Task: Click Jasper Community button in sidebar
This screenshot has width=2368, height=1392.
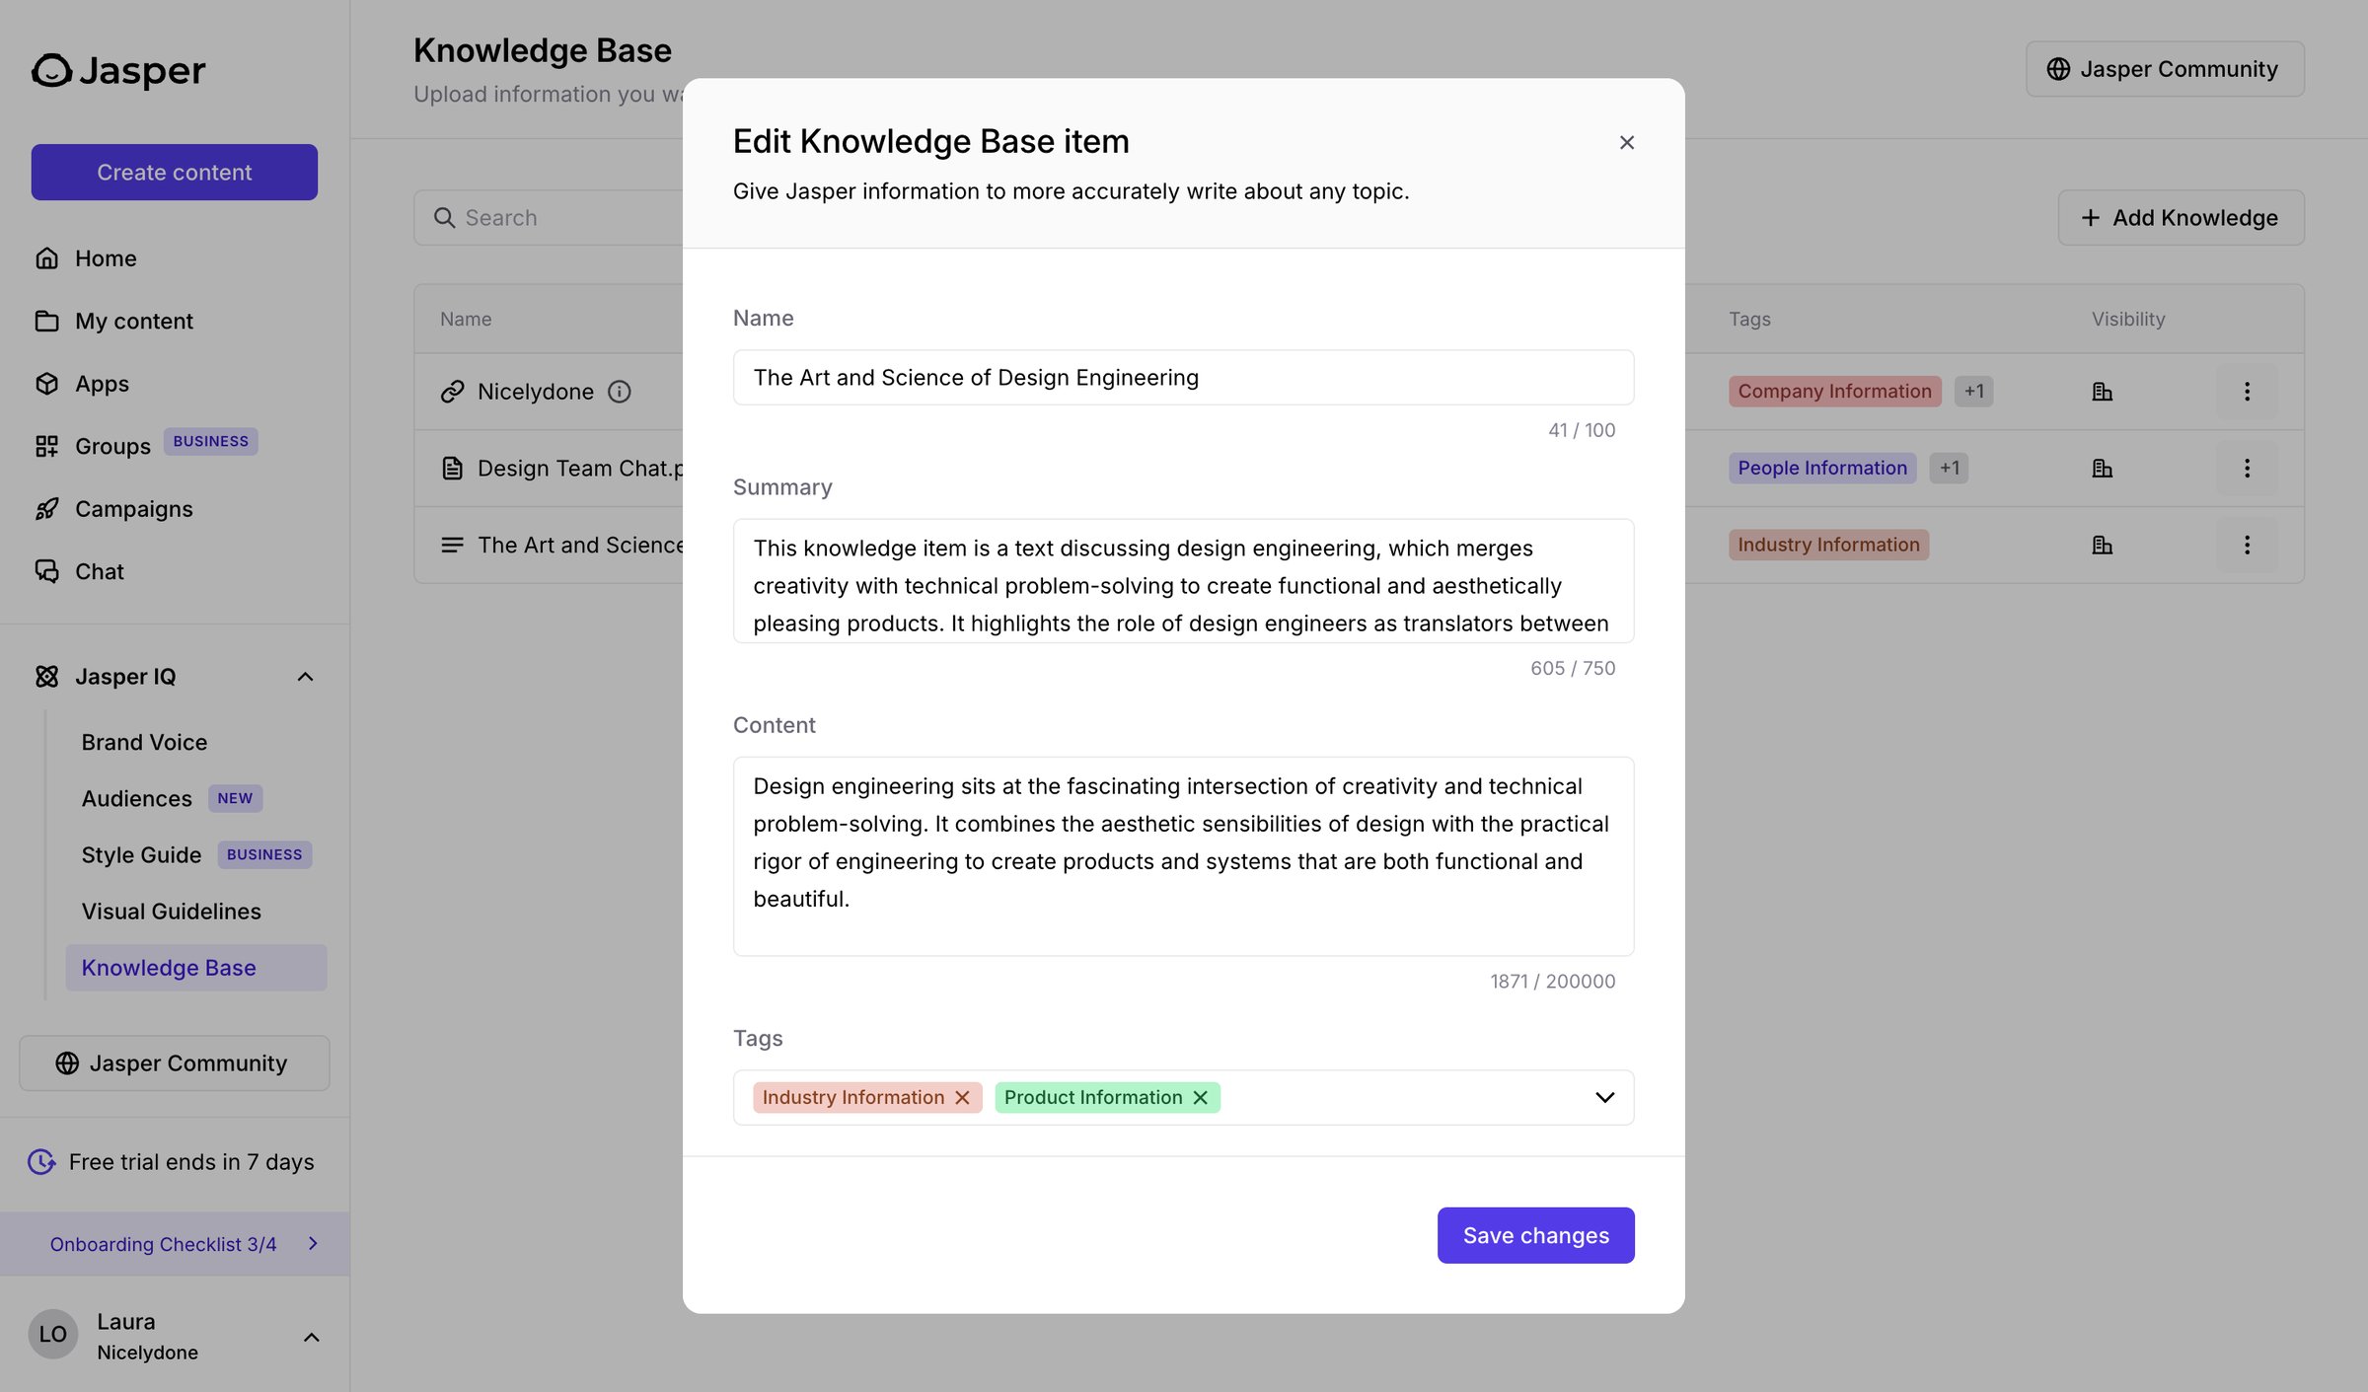Action: tap(175, 1062)
